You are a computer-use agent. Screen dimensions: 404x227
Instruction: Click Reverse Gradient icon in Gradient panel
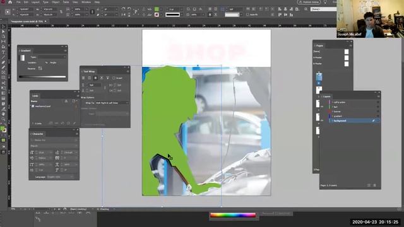tap(40, 68)
